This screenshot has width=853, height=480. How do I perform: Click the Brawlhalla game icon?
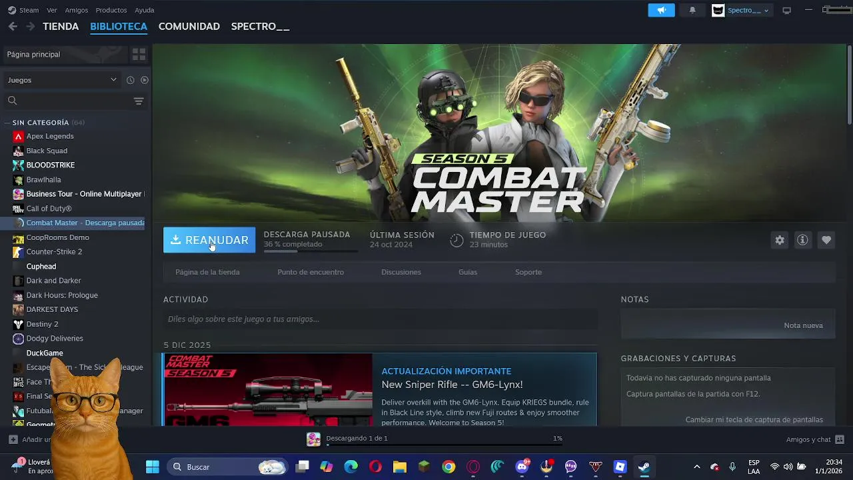(x=18, y=179)
